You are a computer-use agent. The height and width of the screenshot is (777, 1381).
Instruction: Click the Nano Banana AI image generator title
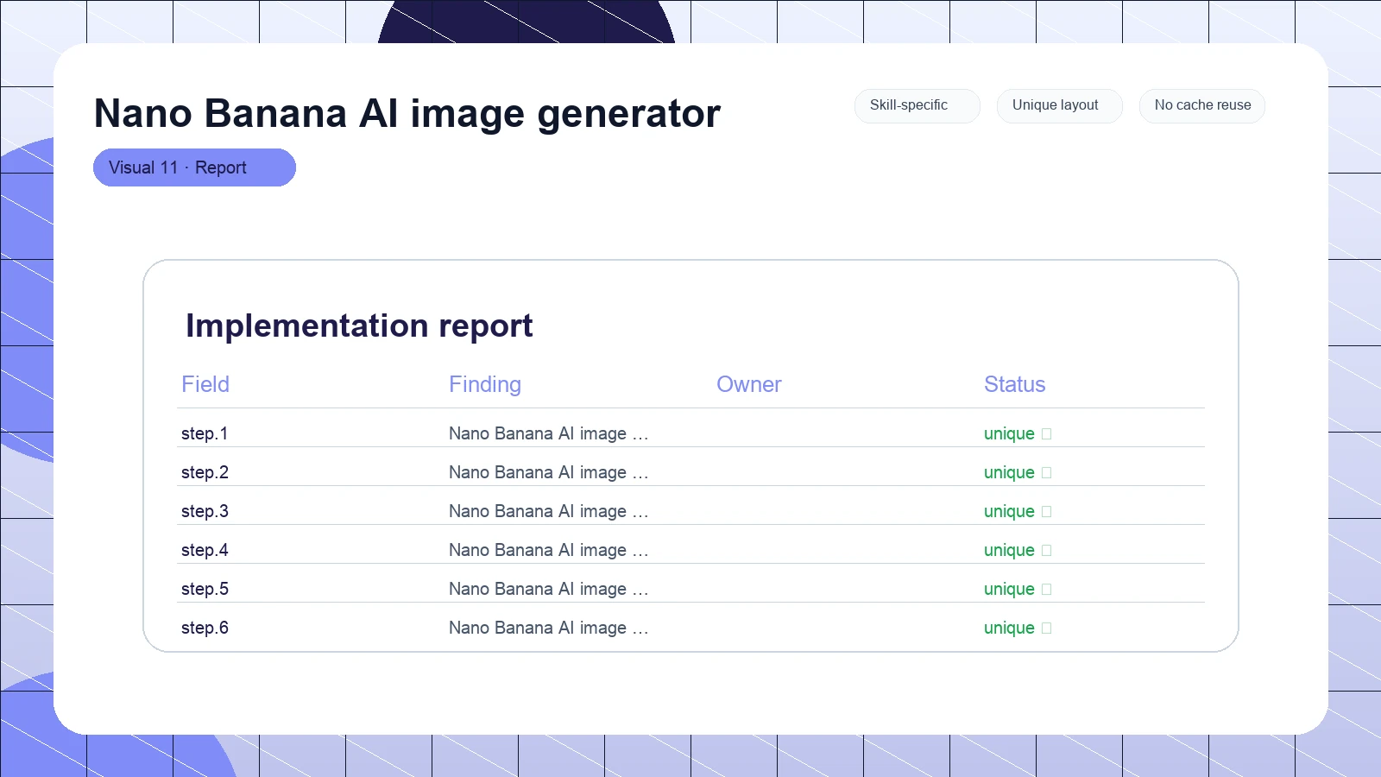click(407, 113)
